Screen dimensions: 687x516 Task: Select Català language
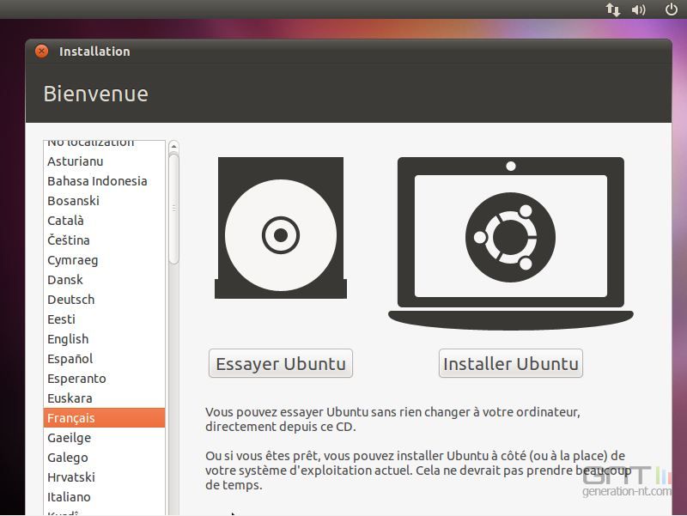coord(104,221)
